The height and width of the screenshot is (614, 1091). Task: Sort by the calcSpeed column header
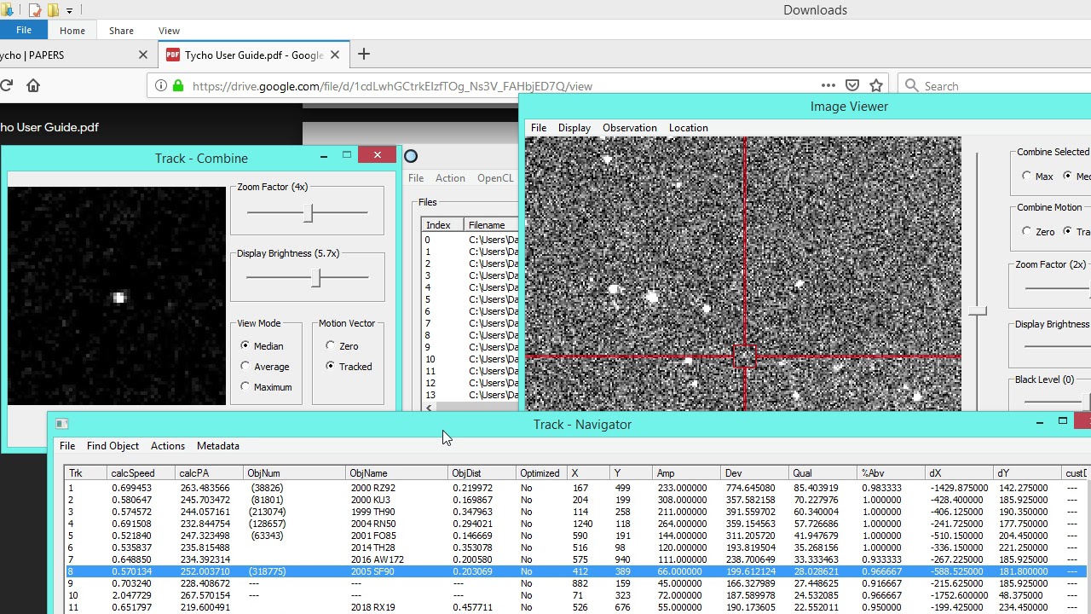click(141, 473)
